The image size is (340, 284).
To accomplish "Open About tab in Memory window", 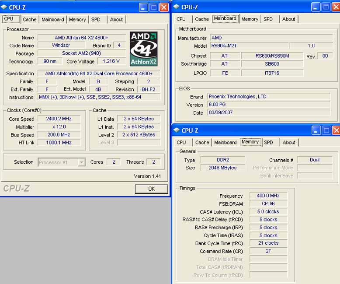I will pos(289,142).
